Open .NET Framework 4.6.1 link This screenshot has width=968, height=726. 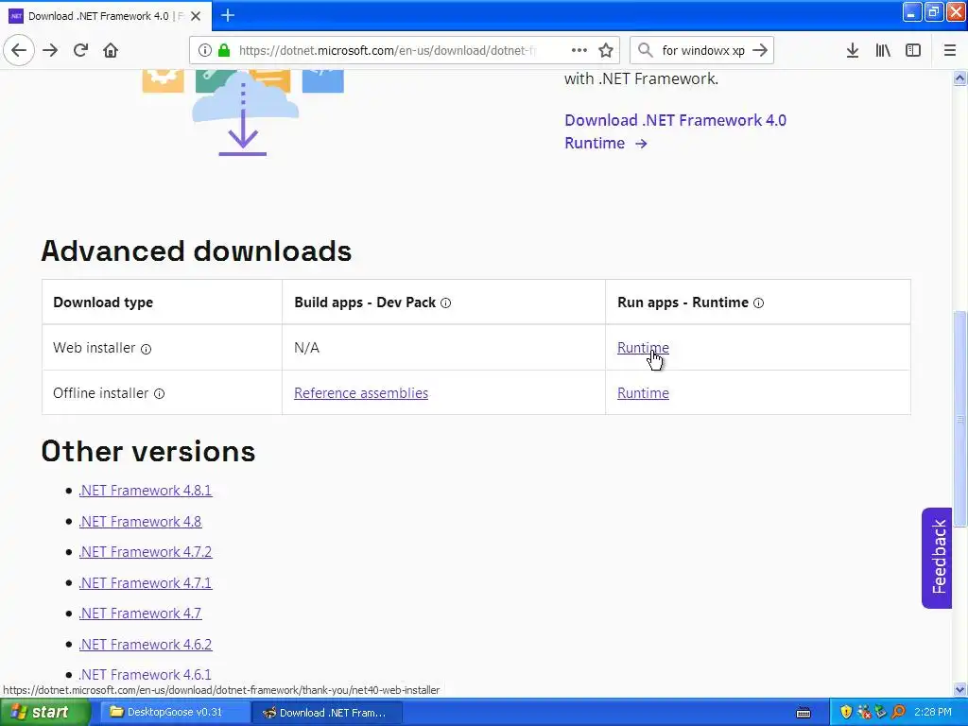(145, 674)
